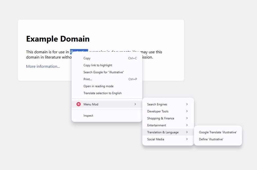Select the Translation & Language category
Viewport: 257px width, 170px height.
click(x=168, y=132)
